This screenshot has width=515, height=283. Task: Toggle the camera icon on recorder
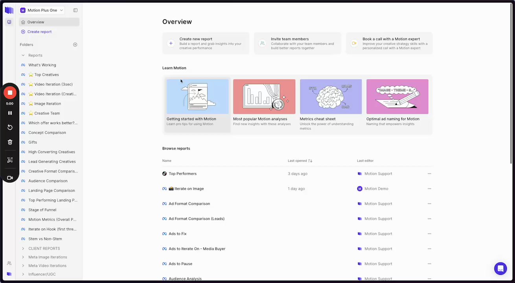(10, 178)
